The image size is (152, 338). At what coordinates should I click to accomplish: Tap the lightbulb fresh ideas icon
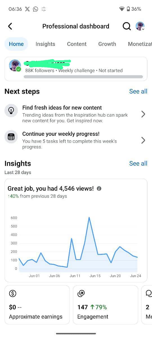click(x=11, y=111)
